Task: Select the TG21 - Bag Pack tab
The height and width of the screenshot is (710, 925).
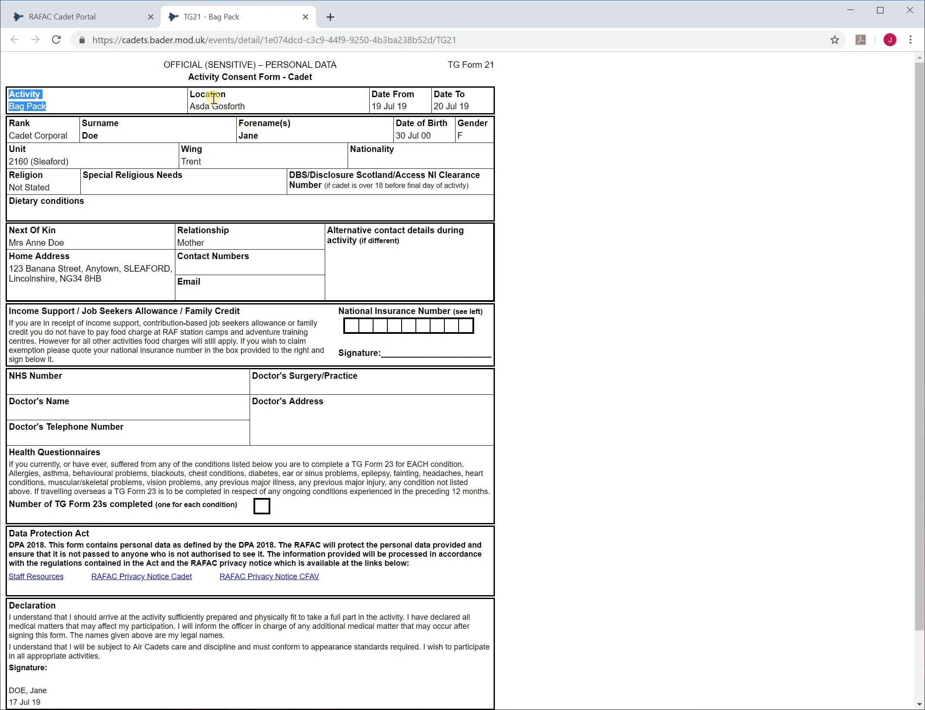Action: tap(212, 17)
